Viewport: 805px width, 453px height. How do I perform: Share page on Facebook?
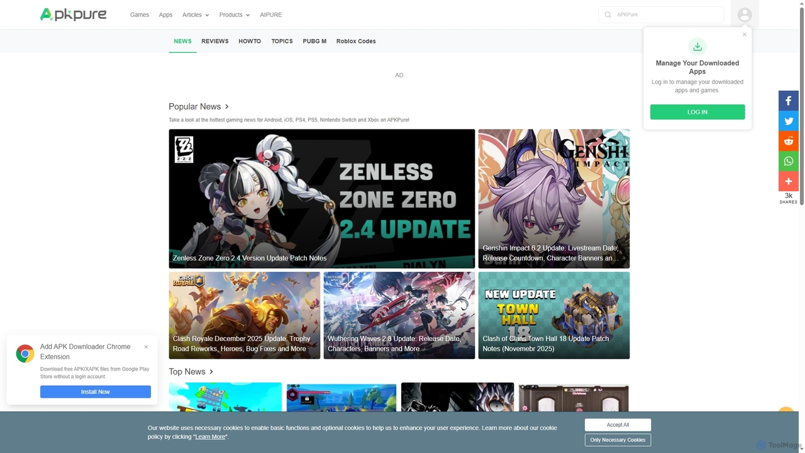tap(789, 101)
